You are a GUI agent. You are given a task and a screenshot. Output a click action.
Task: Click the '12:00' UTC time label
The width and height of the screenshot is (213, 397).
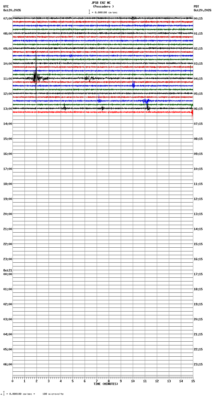pyautogui.click(x=8, y=94)
